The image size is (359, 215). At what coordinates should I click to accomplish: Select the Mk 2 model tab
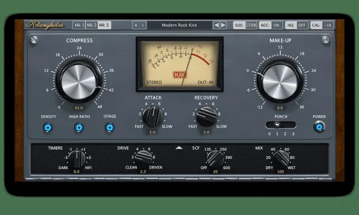(91, 25)
